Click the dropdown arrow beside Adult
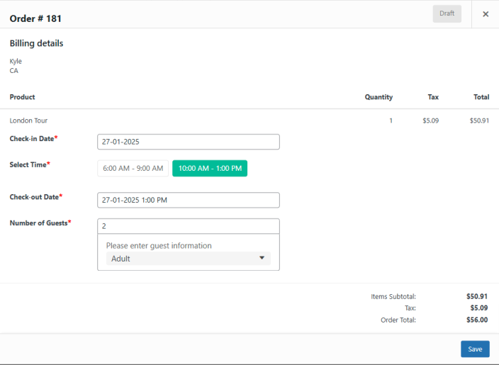The width and height of the screenshot is (499, 365). click(x=262, y=259)
